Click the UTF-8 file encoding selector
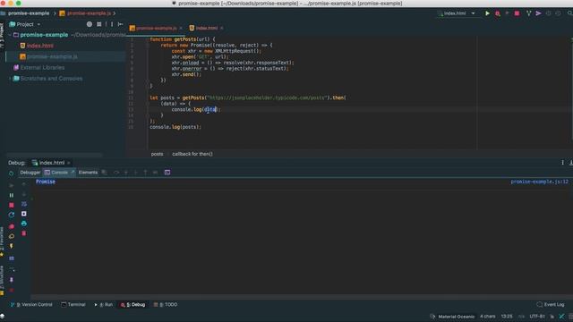This screenshot has height=322, width=573. coord(537,317)
